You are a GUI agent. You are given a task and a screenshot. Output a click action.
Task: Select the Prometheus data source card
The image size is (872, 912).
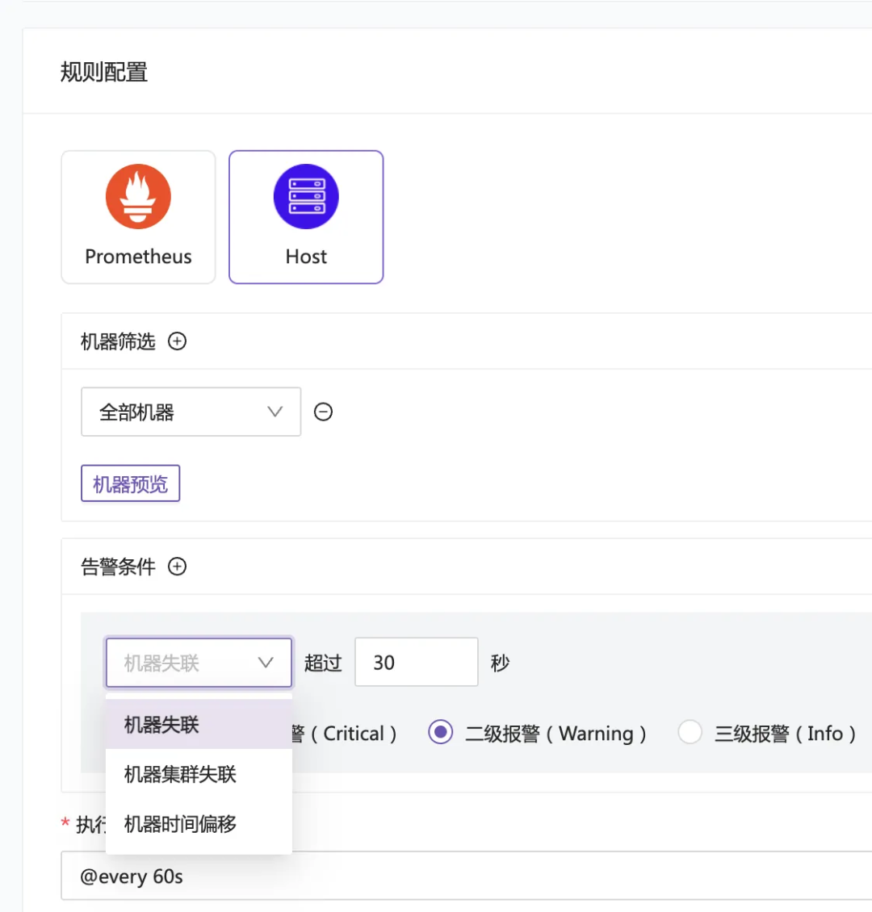(x=137, y=216)
